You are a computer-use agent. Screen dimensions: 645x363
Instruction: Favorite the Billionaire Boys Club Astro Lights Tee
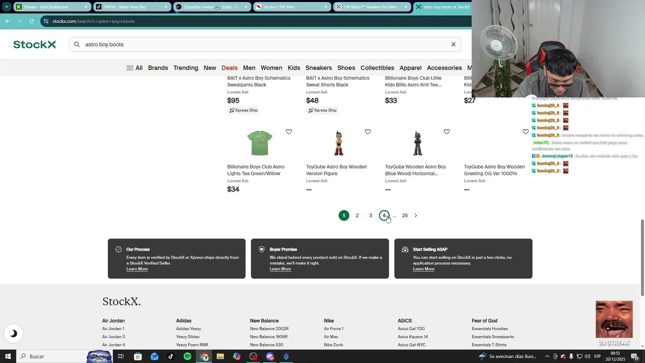[289, 132]
